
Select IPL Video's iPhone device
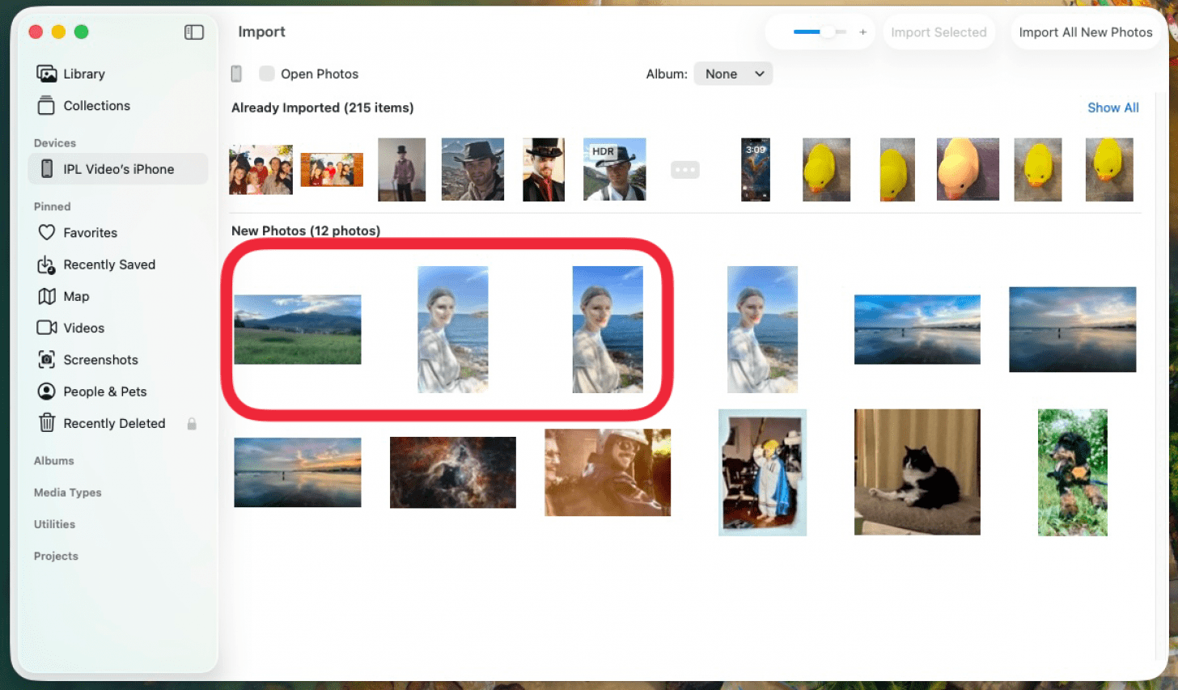coord(118,169)
